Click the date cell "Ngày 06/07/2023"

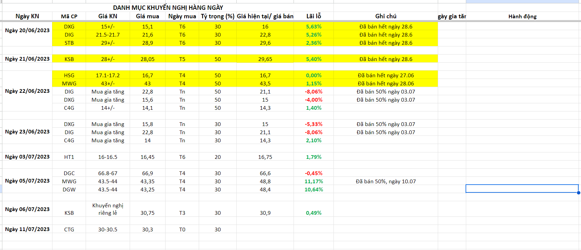pos(27,209)
